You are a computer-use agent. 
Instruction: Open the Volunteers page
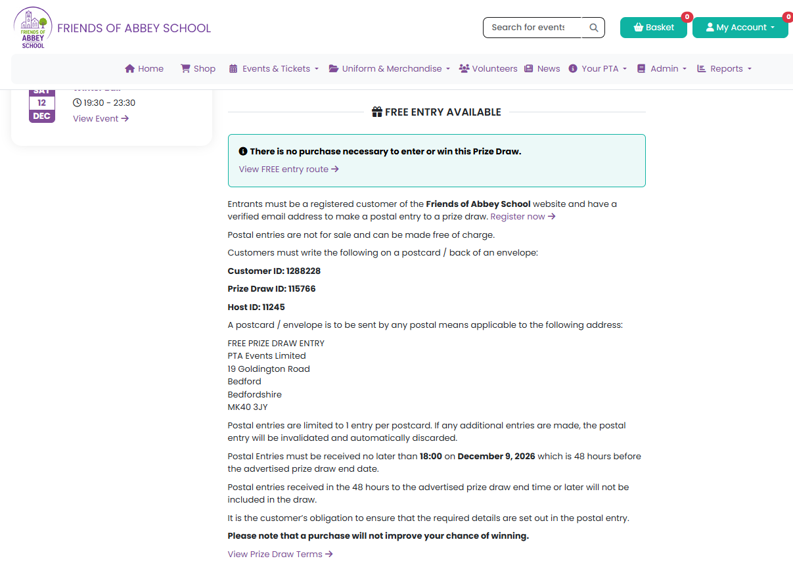pos(488,68)
